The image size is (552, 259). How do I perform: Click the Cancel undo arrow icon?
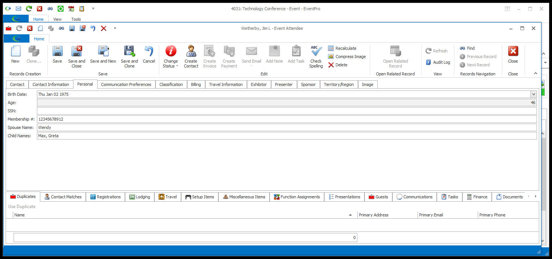149,51
